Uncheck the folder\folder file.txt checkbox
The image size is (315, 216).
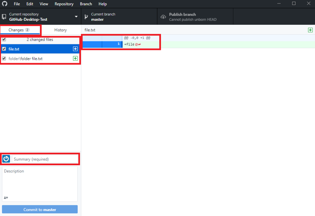4,58
